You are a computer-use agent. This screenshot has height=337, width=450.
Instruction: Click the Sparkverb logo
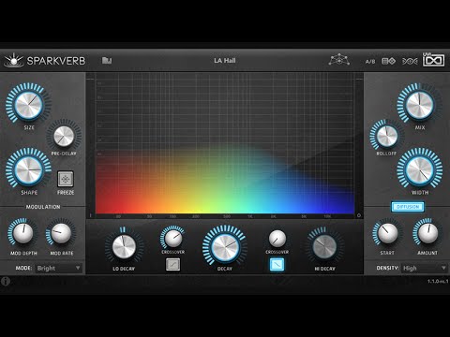coord(45,60)
